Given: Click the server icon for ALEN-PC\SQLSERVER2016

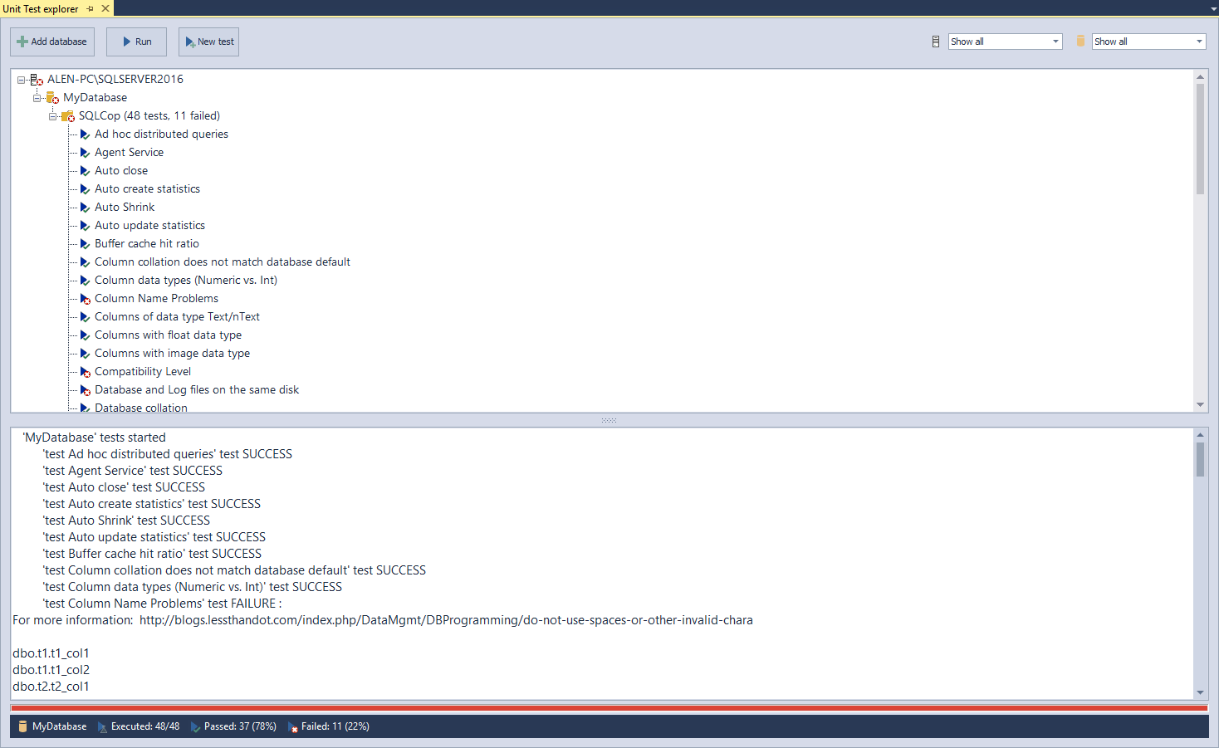Looking at the screenshot, I should [37, 80].
